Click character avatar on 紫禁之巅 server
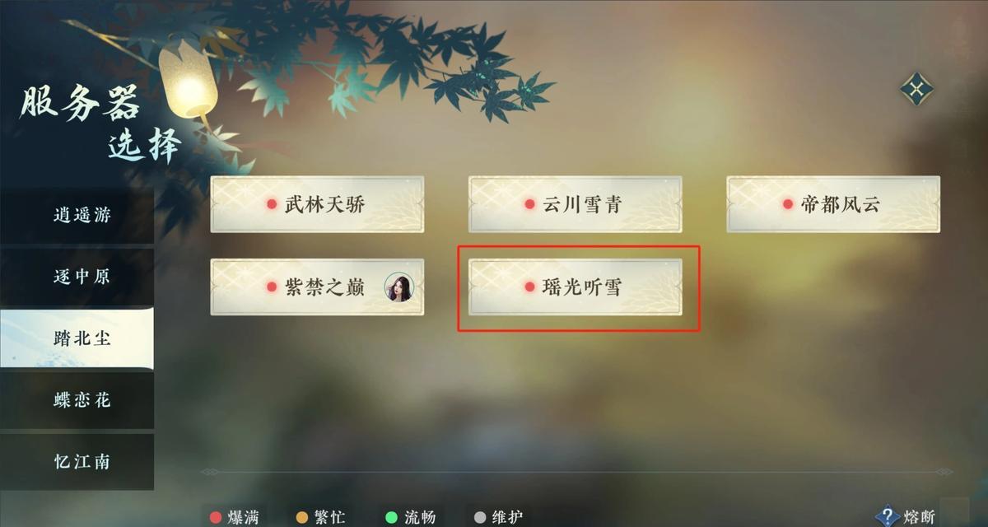 click(399, 287)
